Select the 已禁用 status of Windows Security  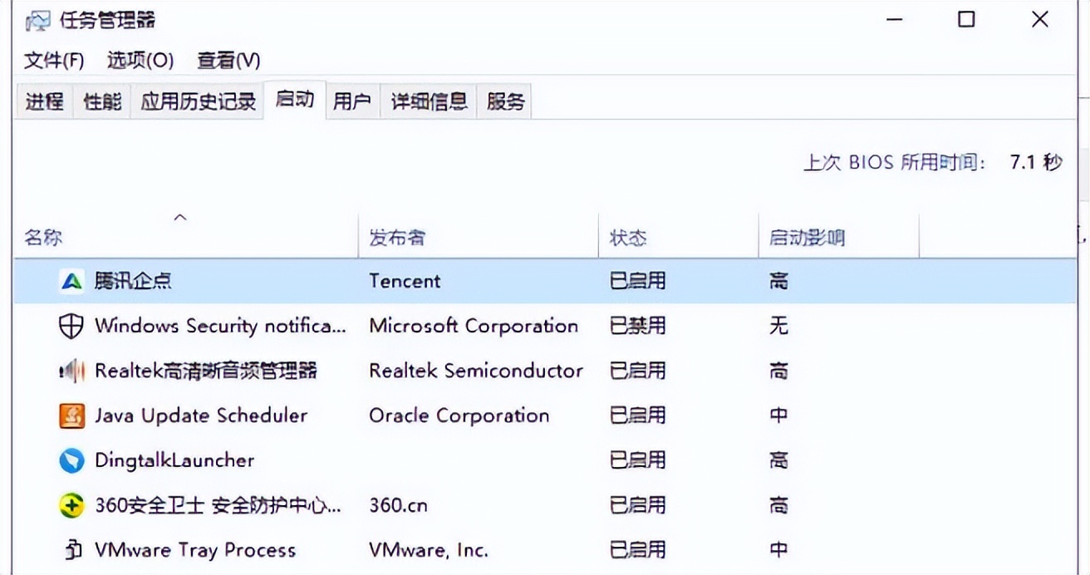pyautogui.click(x=637, y=327)
